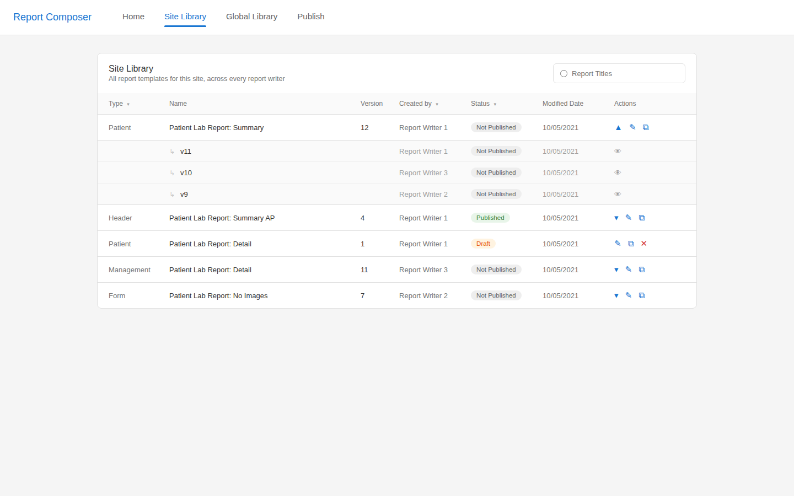This screenshot has width=794, height=496.
Task: Open the Created by column filter
Action: 437,104
